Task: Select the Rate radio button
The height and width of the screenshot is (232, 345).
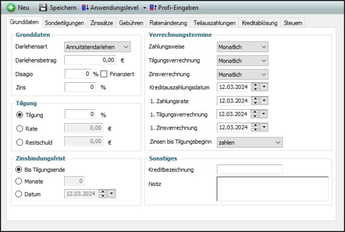Action: coord(20,128)
